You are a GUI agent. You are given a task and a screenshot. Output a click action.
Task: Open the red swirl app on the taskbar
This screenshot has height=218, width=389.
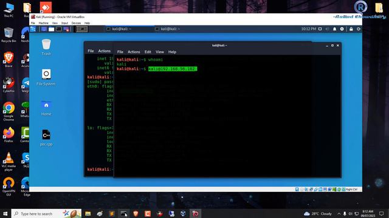(x=195, y=214)
